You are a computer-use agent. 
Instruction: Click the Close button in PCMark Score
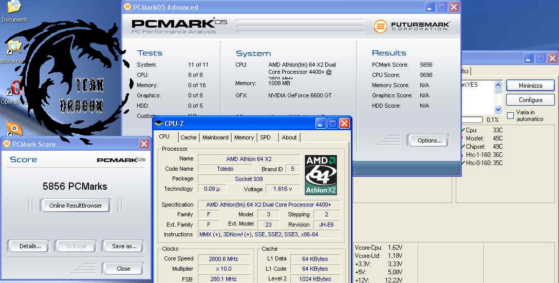coord(123,269)
